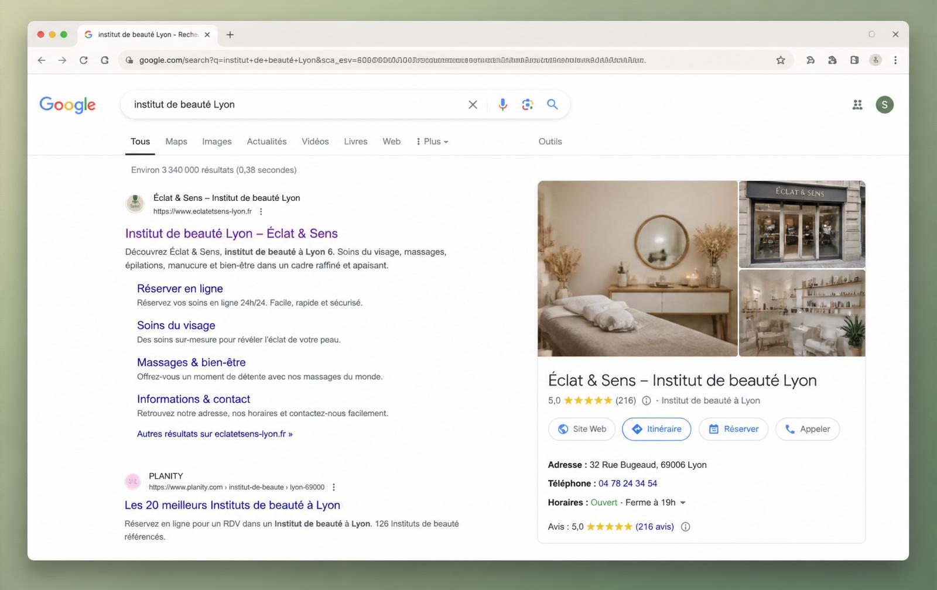Open the 'Outils' search tools
The image size is (937, 590).
click(550, 142)
